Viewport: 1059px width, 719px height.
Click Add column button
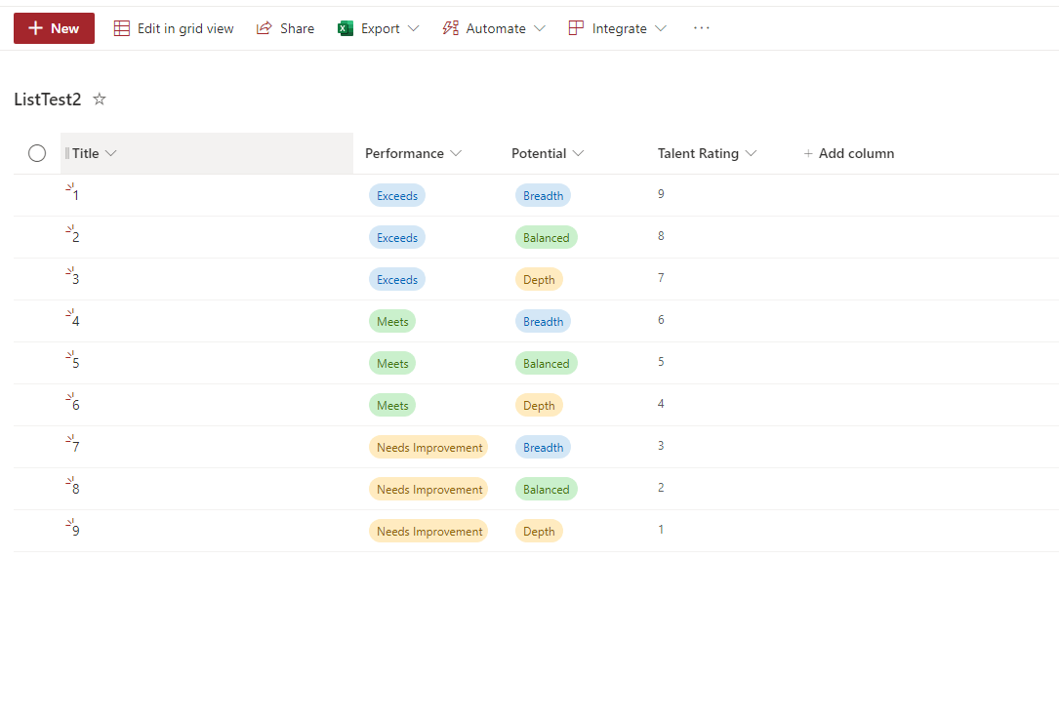(x=848, y=153)
